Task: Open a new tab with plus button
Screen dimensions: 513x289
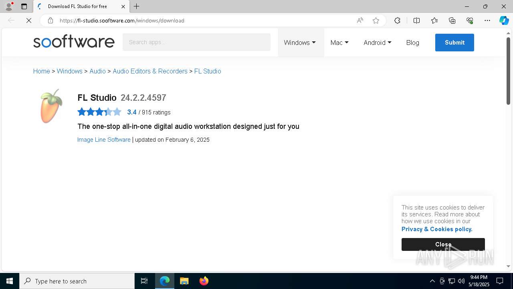Action: [x=137, y=6]
